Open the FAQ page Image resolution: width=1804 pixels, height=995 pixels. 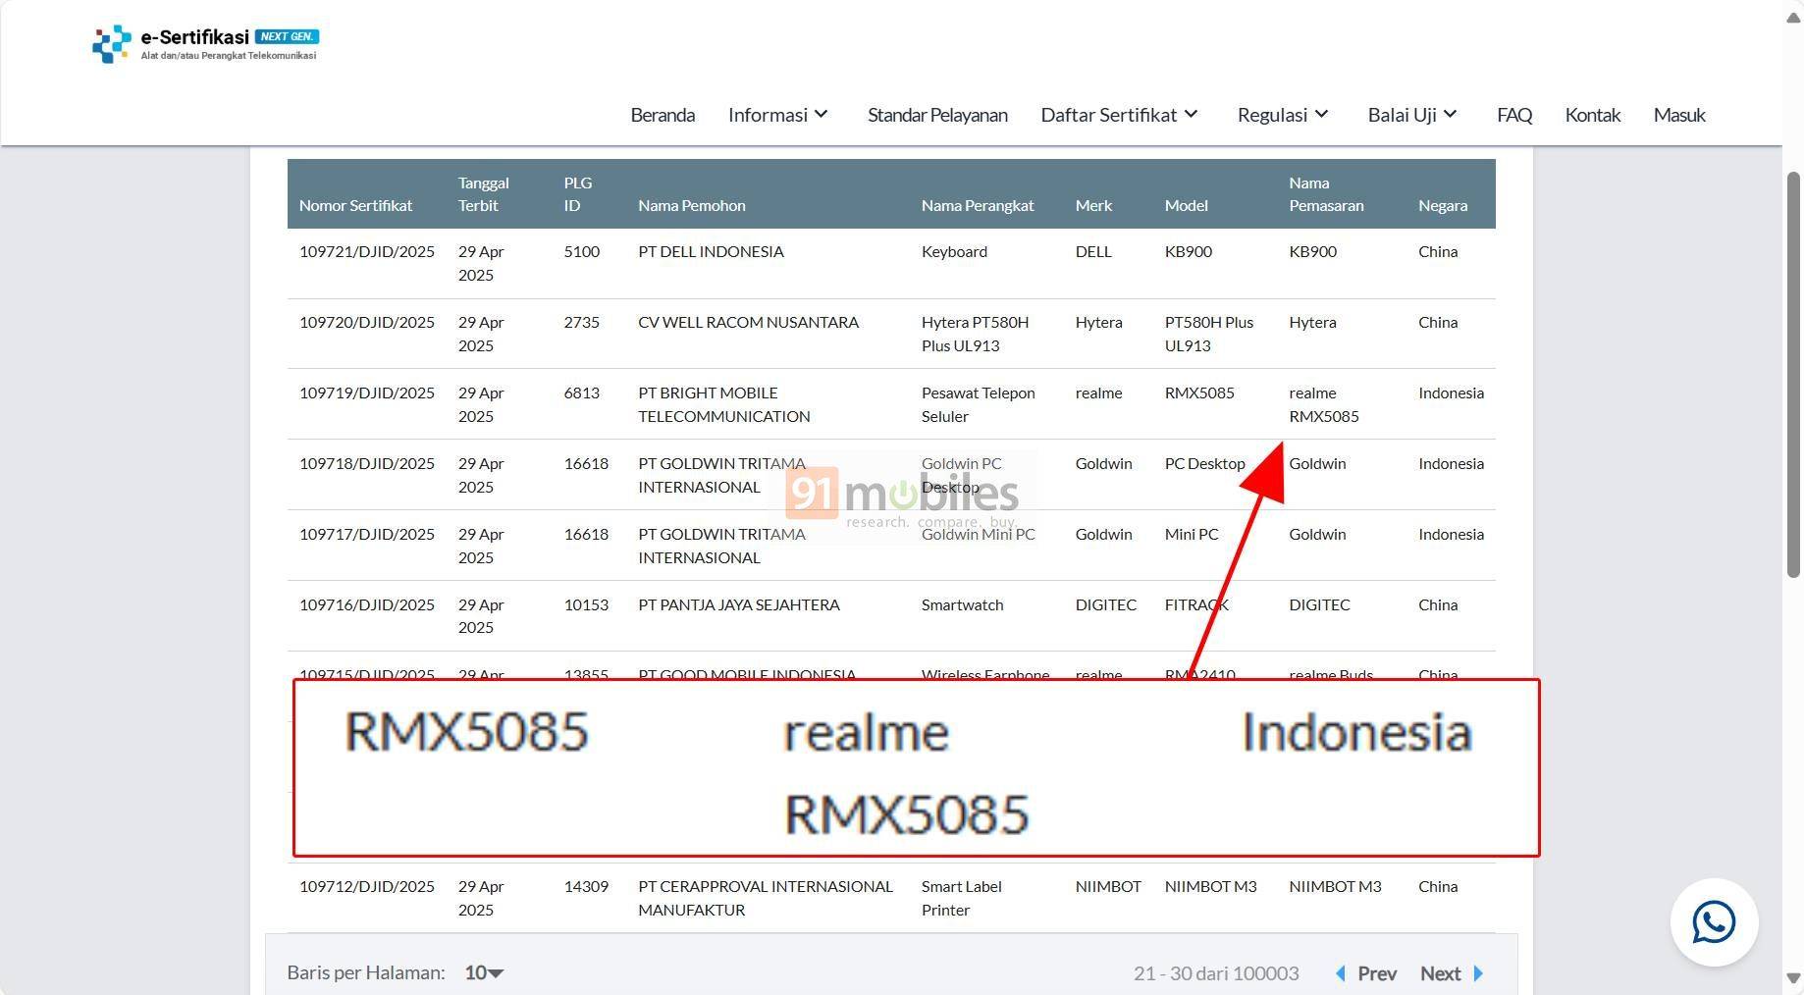click(x=1514, y=115)
